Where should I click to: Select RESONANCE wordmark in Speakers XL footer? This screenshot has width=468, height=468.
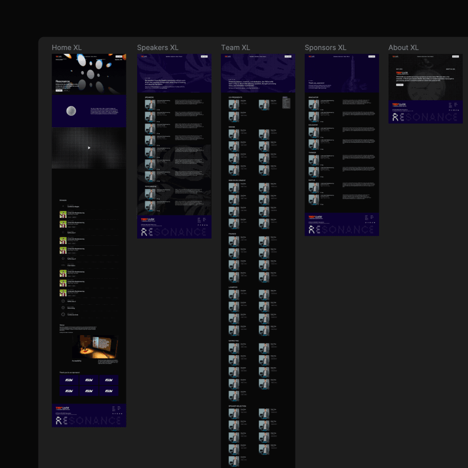174,232
